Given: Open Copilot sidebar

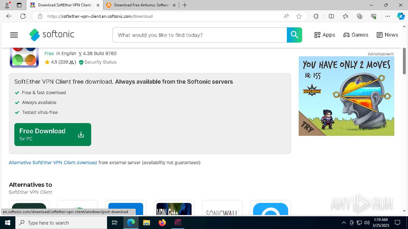Looking at the screenshot, I should [401, 16].
